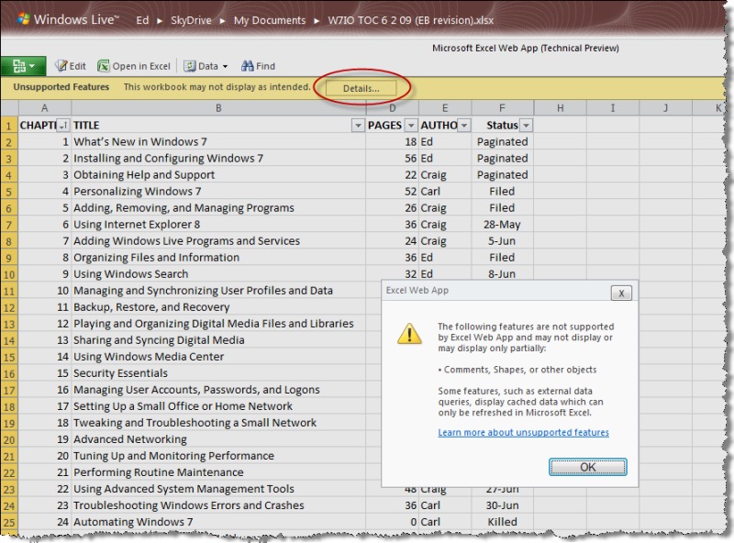Image resolution: width=734 pixels, height=543 pixels.
Task: Select column A header
Action: coord(44,108)
